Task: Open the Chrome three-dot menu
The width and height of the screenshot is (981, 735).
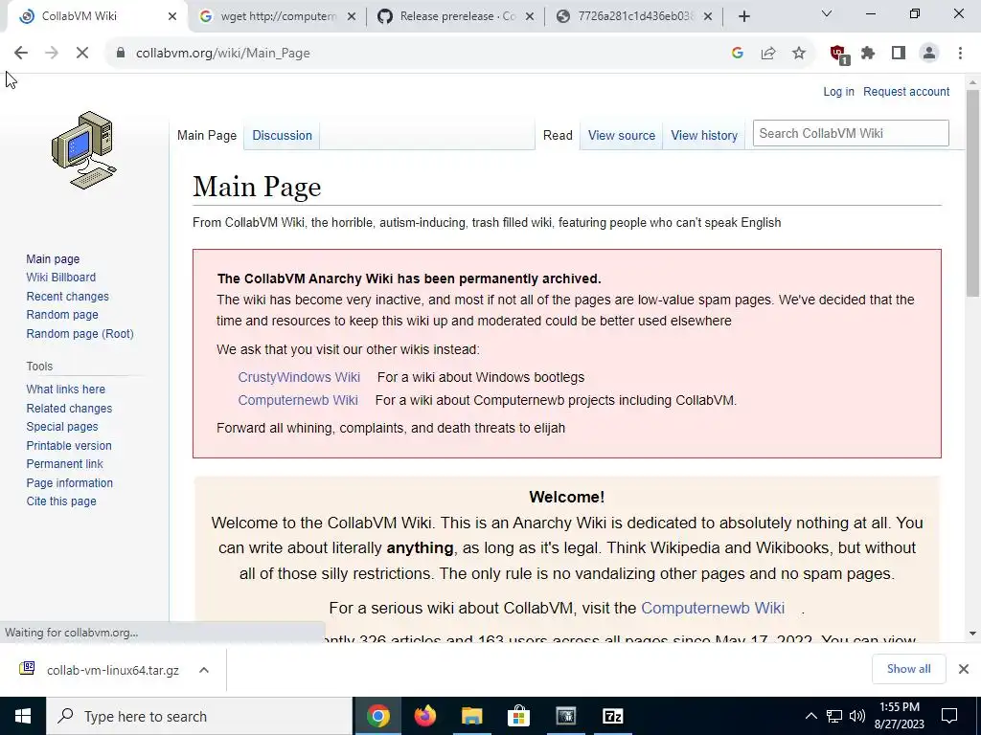Action: click(960, 54)
